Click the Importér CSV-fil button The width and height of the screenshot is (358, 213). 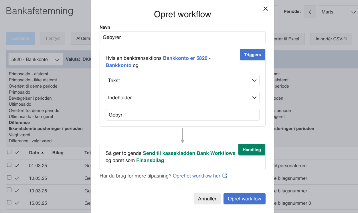coord(331,39)
